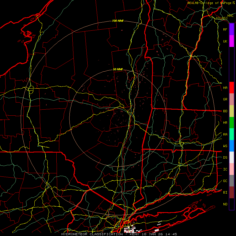Viewport: 236px width, 236px height.
Task: Select the gray GC legend swatch
Action: pos(232,181)
